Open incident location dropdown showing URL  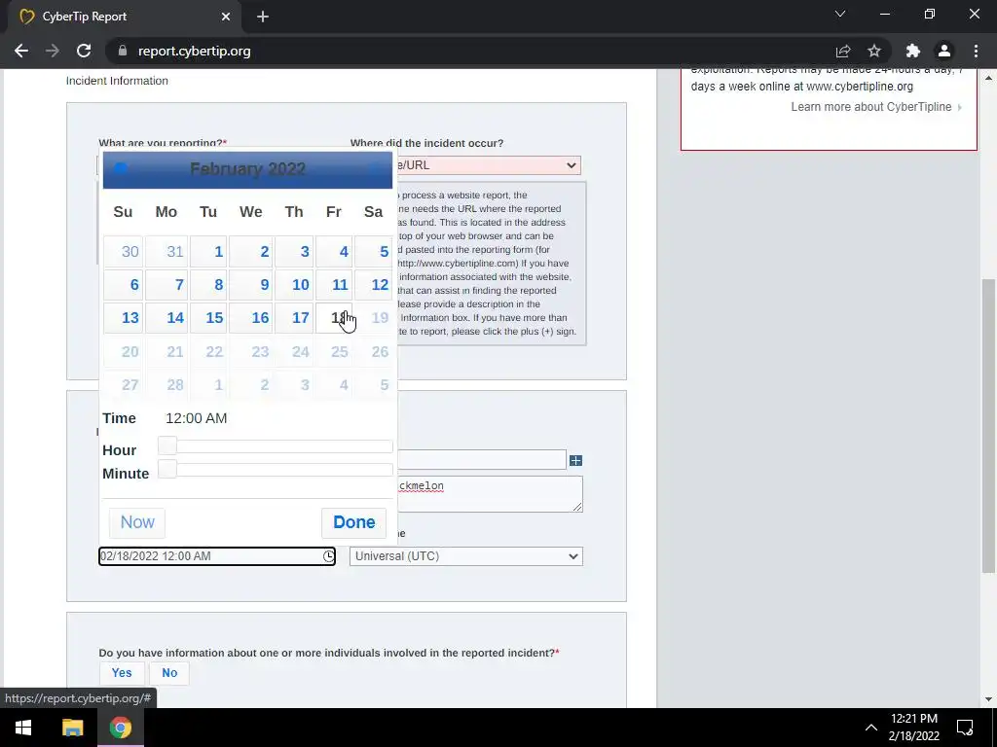pos(489,165)
